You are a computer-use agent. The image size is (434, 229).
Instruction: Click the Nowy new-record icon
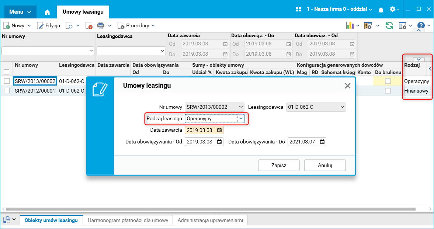(6, 26)
